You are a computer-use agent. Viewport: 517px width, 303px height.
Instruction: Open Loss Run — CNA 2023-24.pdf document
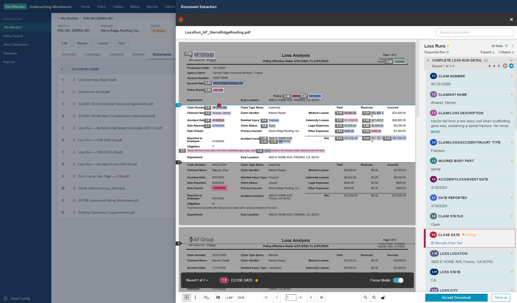click(100, 152)
